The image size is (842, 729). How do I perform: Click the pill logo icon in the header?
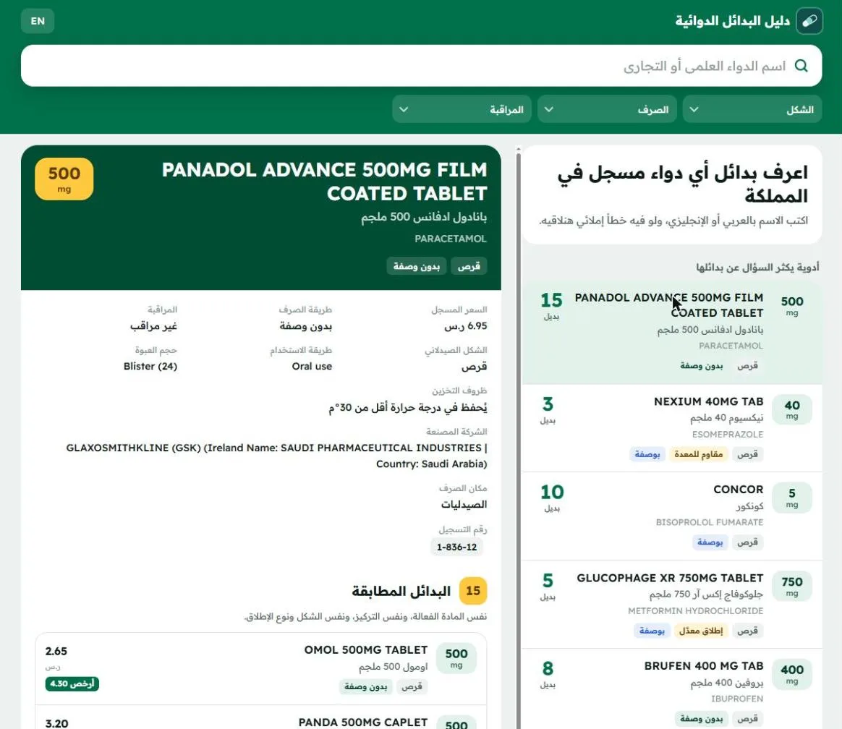[x=809, y=21]
